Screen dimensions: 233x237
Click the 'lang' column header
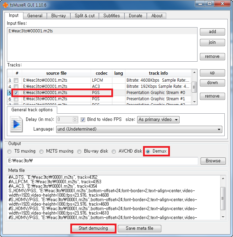click(119, 73)
